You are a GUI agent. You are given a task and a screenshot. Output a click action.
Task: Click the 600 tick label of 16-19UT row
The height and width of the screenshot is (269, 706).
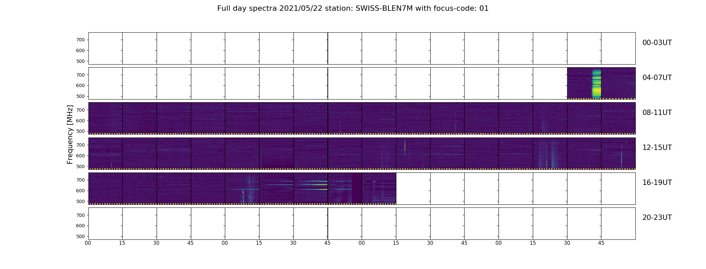[x=80, y=191]
